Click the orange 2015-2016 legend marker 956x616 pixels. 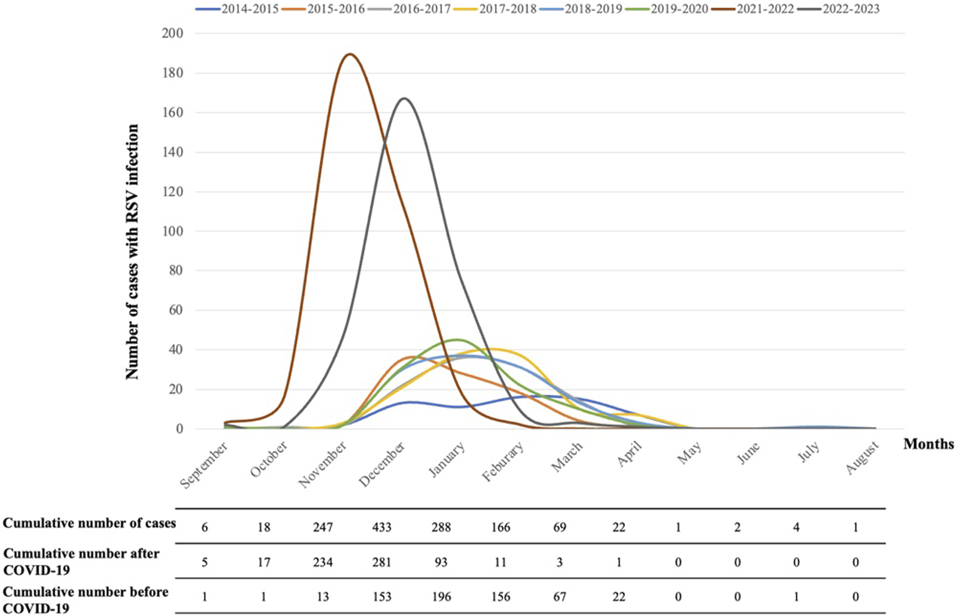click(x=294, y=9)
